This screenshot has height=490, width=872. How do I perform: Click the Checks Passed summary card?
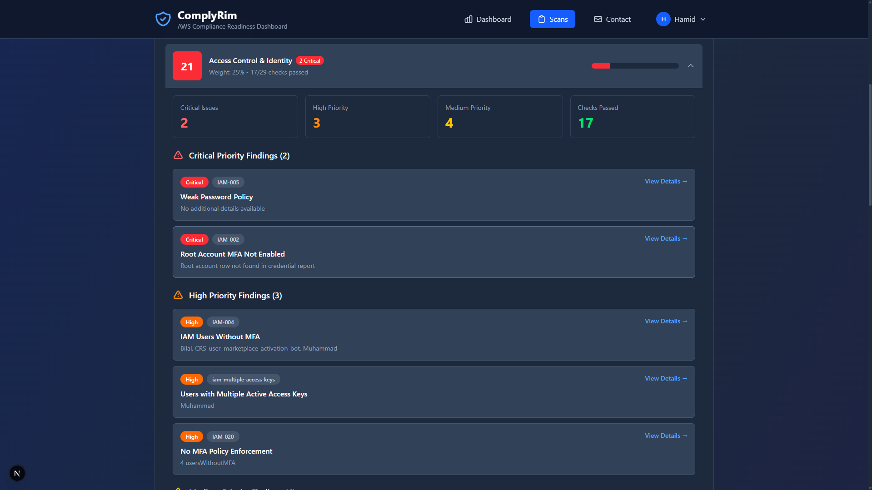632,117
